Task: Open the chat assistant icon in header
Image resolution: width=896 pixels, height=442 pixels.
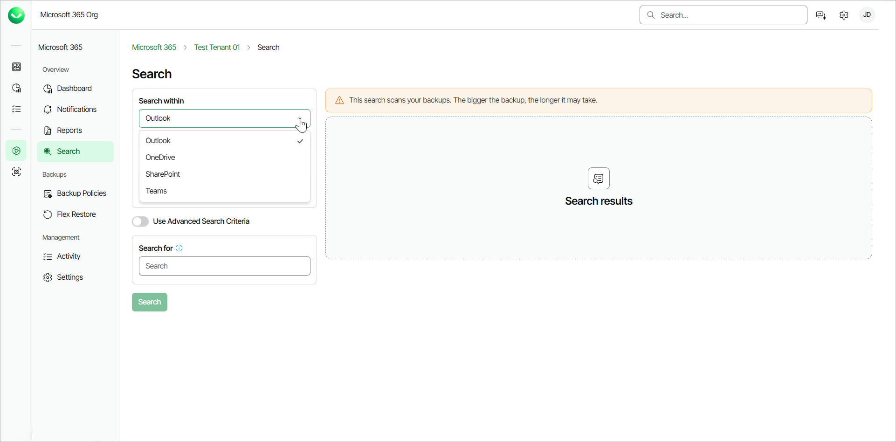Action: click(x=821, y=15)
